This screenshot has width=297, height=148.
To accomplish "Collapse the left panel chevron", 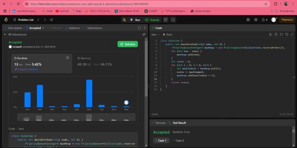I will (x=144, y=28).
